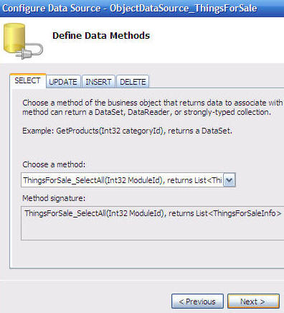Viewport: 284px width, 313px height.
Task: Click the Configure Data Source title bar
Action: 142,9
